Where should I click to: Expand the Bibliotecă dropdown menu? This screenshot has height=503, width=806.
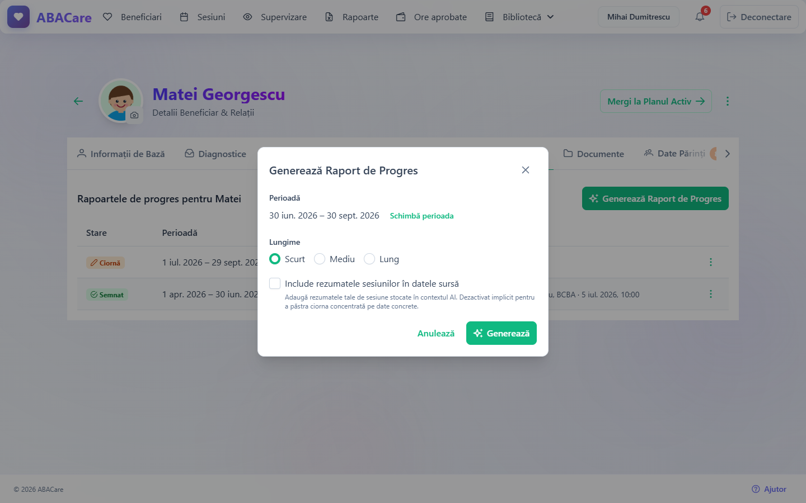(x=519, y=17)
